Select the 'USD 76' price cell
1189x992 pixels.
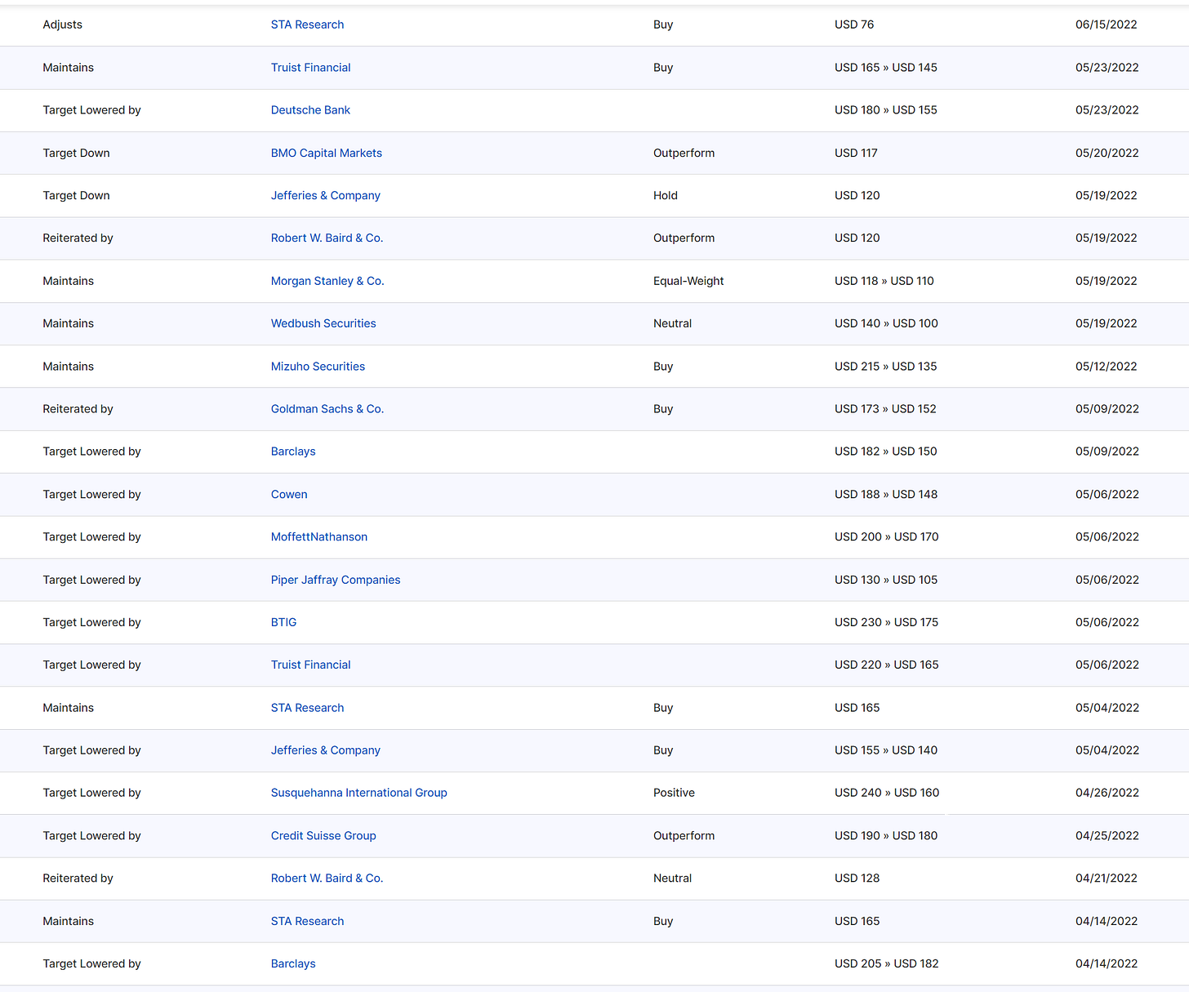pos(854,24)
